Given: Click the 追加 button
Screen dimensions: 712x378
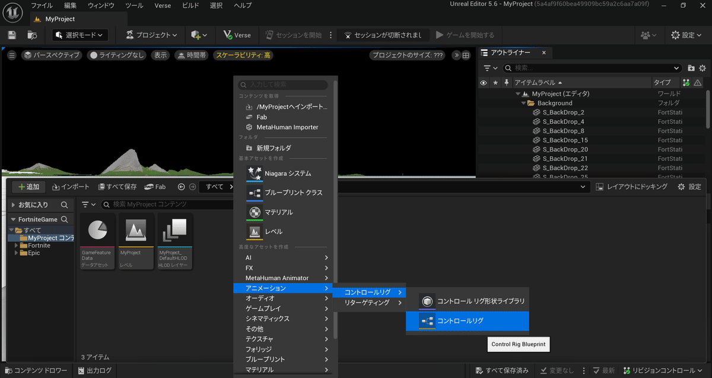Looking at the screenshot, I should pyautogui.click(x=28, y=187).
